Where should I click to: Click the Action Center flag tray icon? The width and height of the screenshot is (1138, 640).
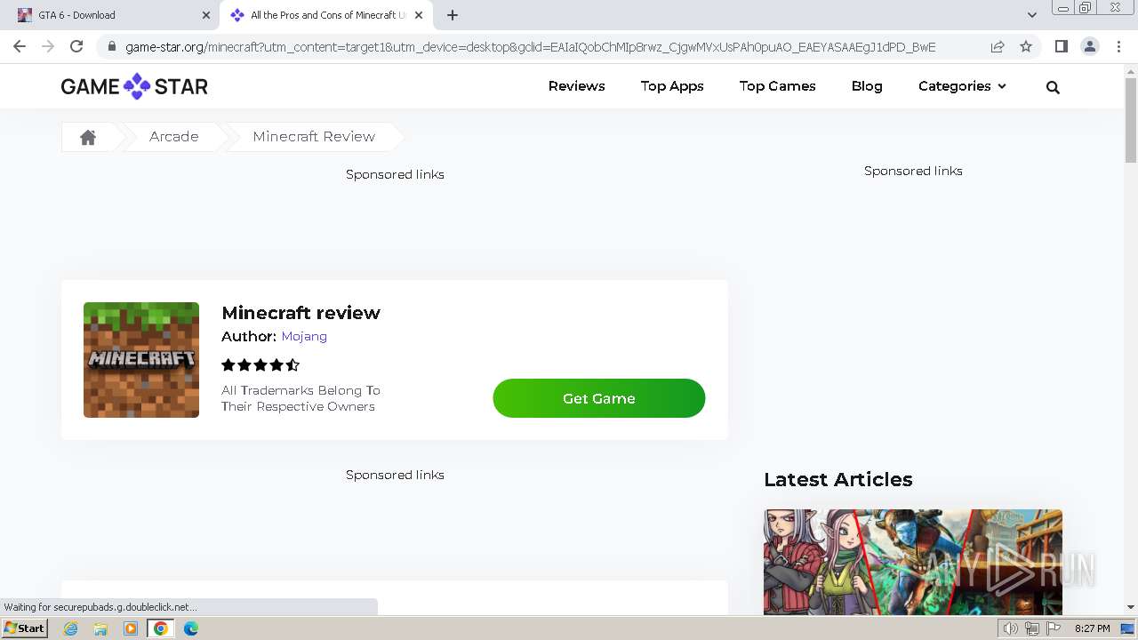click(1052, 628)
